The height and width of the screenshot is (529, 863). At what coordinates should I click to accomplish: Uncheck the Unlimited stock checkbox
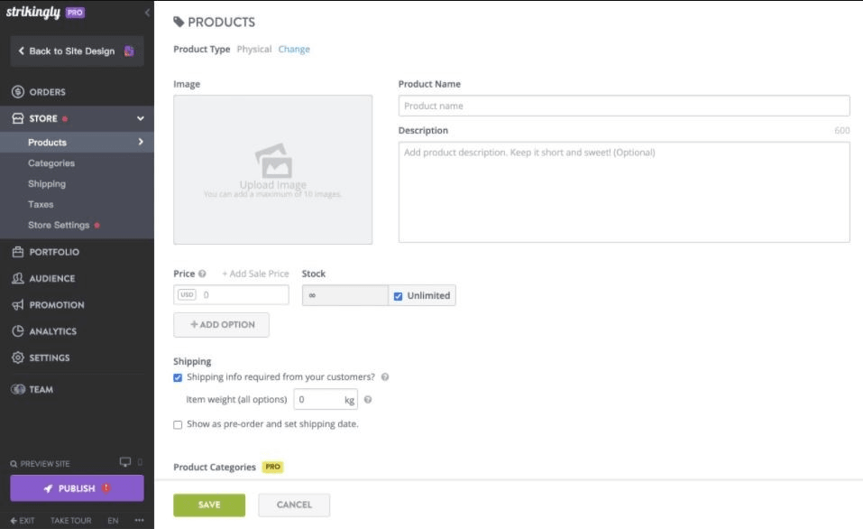399,296
